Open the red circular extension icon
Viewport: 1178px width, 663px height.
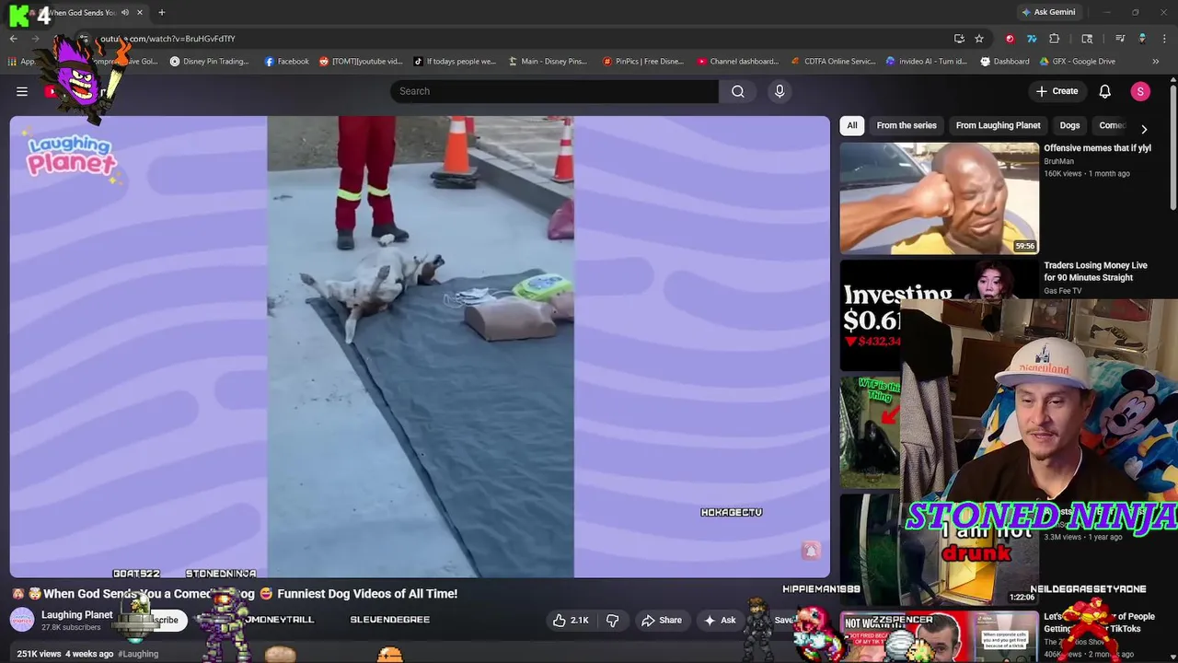coord(1010,39)
